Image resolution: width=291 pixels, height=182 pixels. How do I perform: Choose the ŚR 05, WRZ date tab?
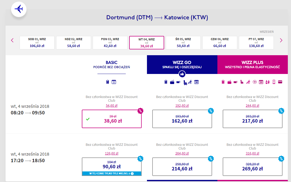pos(183,43)
